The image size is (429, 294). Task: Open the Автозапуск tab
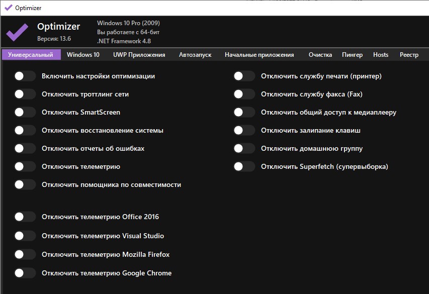point(195,55)
